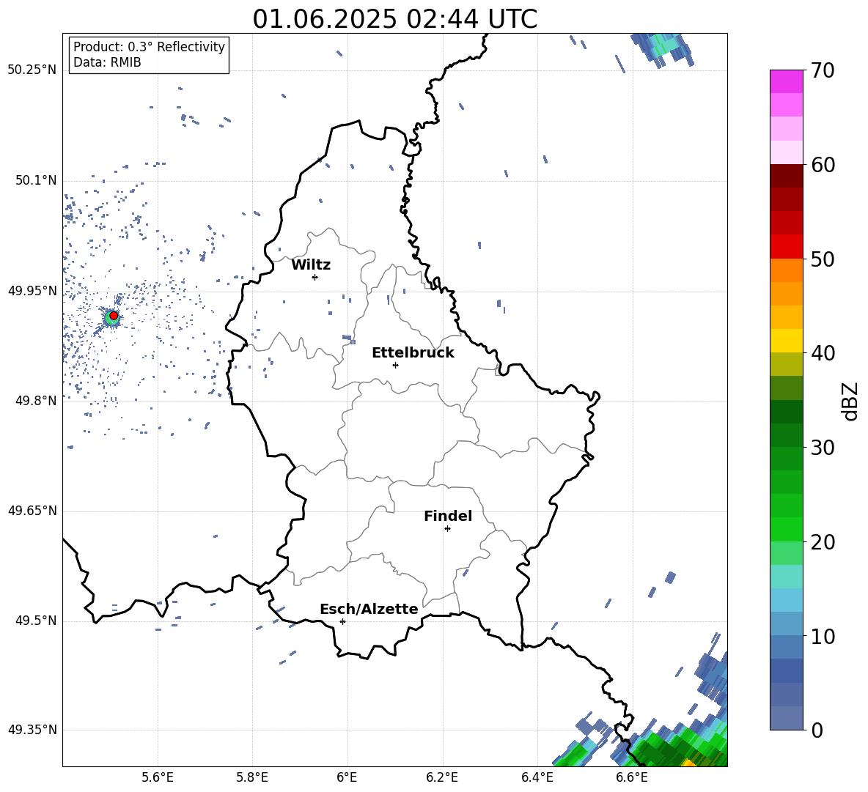Click the 49.8°N latitude label
868x792 pixels.
[x=36, y=401]
